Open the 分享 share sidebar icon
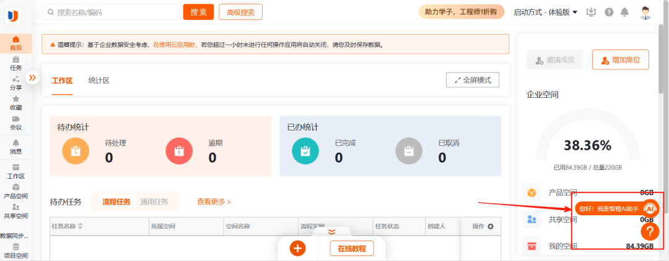 click(x=15, y=79)
